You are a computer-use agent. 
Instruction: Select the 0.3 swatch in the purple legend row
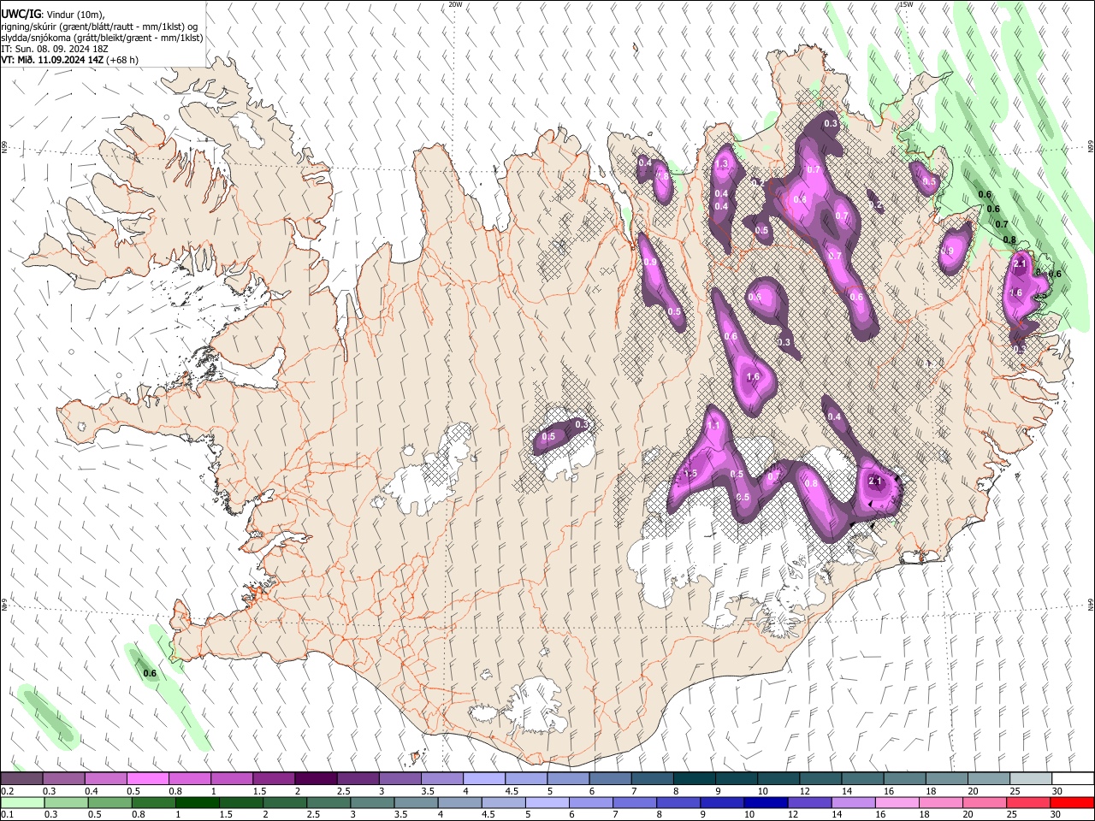(x=63, y=778)
